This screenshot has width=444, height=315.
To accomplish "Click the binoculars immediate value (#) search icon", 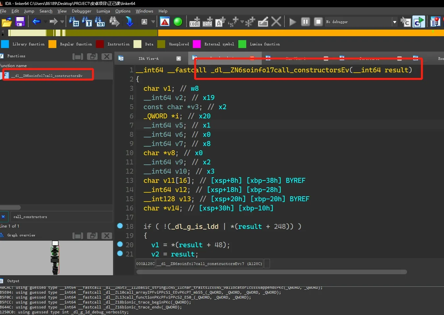I will point(74,22).
